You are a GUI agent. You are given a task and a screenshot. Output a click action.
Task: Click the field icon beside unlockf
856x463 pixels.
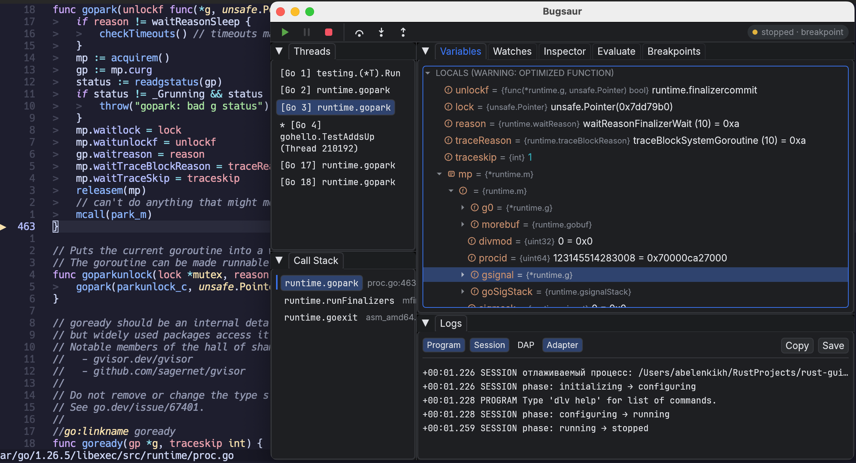click(x=448, y=90)
